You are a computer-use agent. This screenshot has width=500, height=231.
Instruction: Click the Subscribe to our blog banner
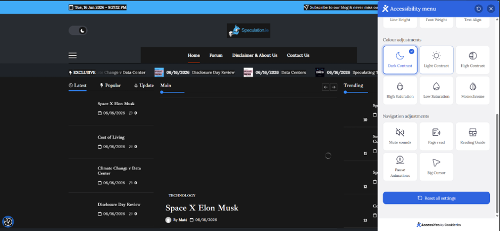point(340,7)
